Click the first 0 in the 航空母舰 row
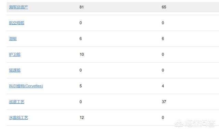The image size is (219, 131). pyautogui.click(x=81, y=23)
